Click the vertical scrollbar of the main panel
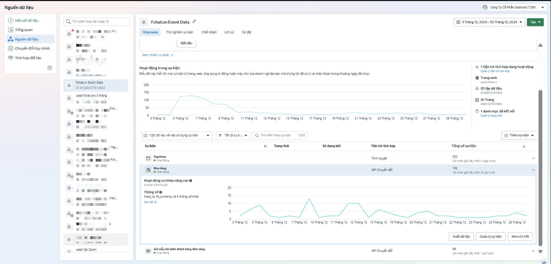Screen dimensions: 551x264 click(x=540, y=156)
